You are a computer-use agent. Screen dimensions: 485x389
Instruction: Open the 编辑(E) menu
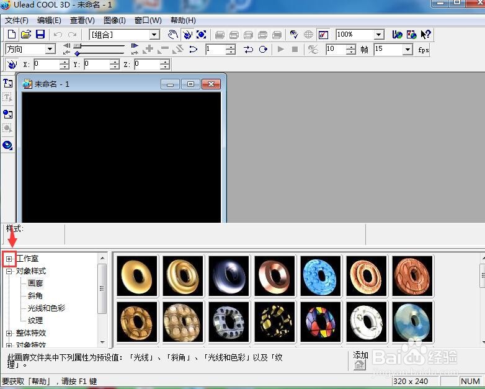[49, 20]
